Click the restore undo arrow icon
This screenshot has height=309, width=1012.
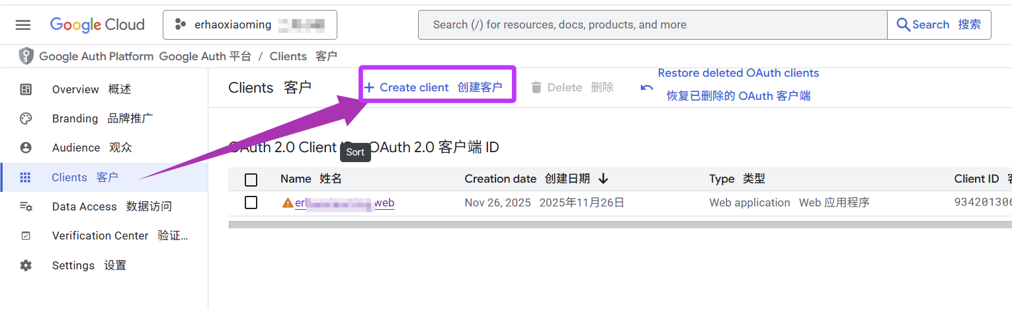[x=647, y=87]
